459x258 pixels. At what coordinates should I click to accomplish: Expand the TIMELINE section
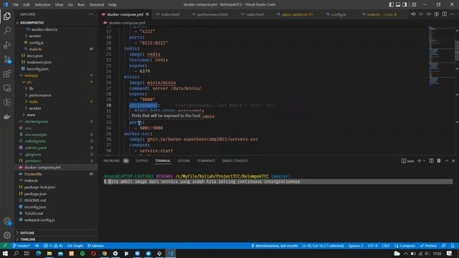27,239
